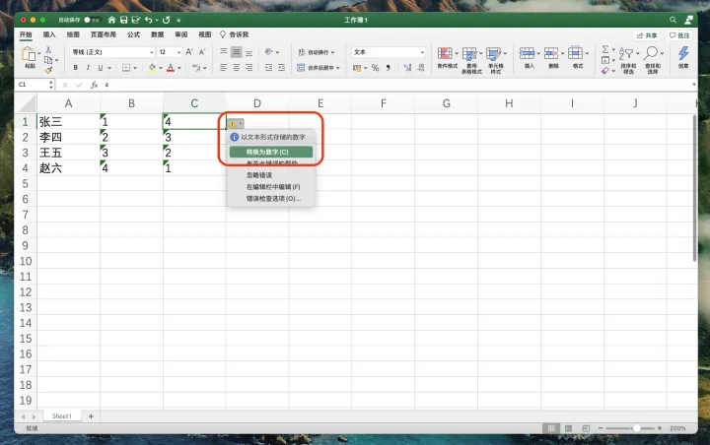
Task: Expand the number format dropdown
Action: 424,52
